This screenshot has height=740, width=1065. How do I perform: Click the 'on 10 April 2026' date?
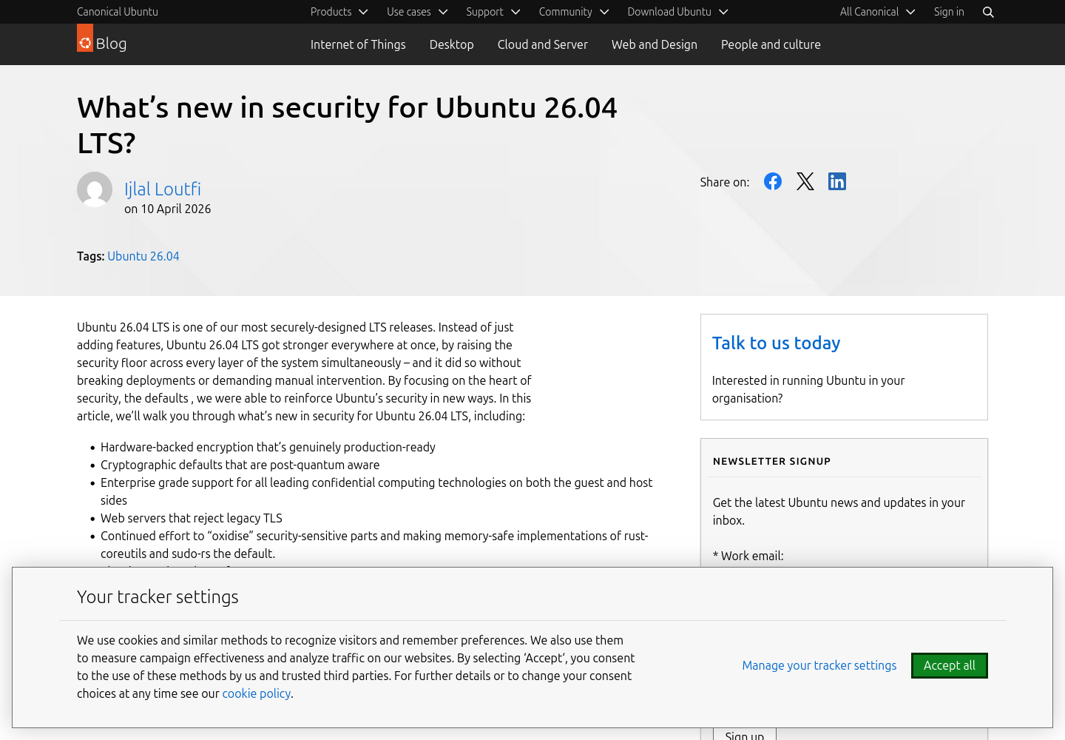168,209
